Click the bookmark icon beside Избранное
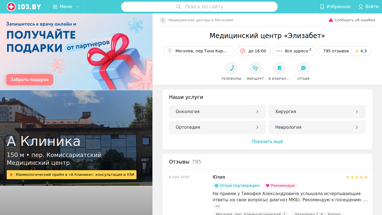Image resolution: width=382 pixels, height=215 pixels. [322, 7]
